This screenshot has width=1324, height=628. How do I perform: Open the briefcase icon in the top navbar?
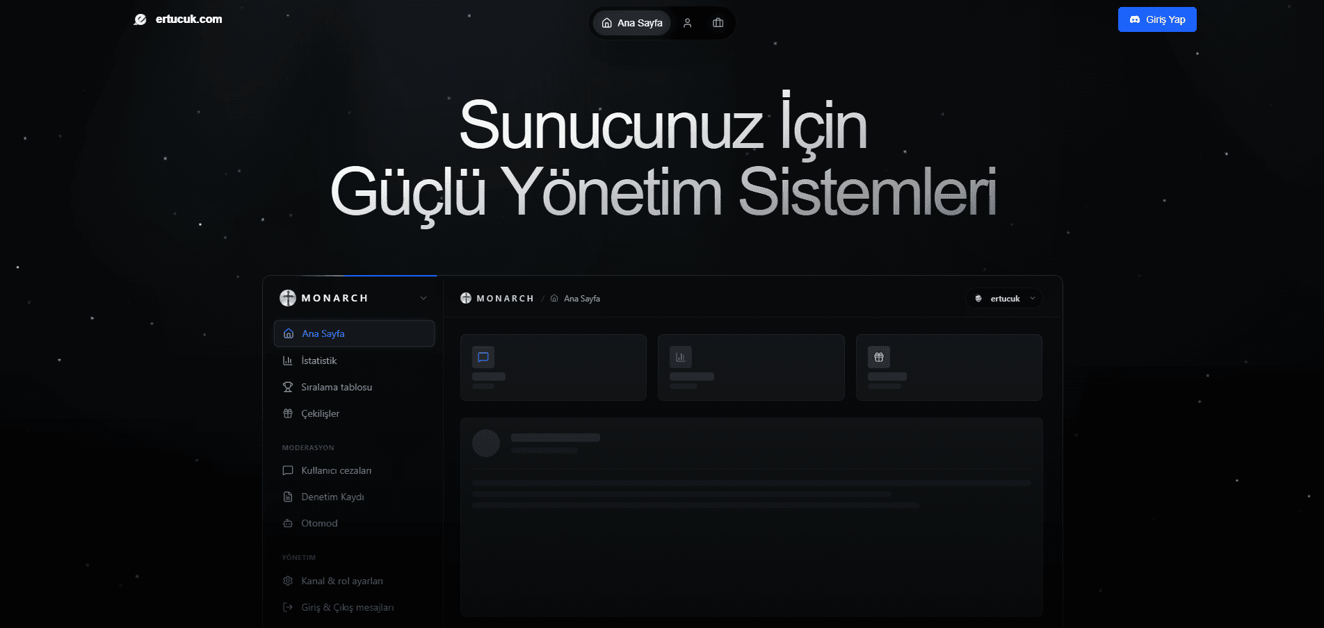click(x=718, y=22)
